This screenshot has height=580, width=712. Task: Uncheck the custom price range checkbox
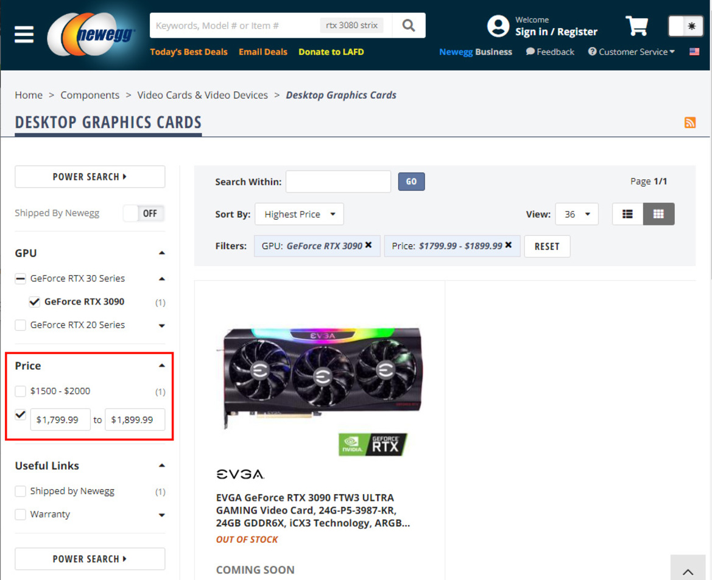pyautogui.click(x=21, y=414)
